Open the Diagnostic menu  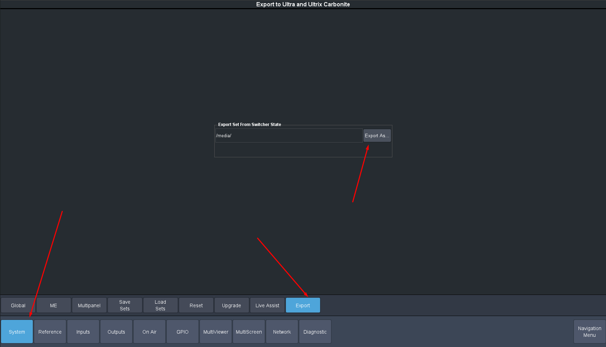tap(315, 332)
